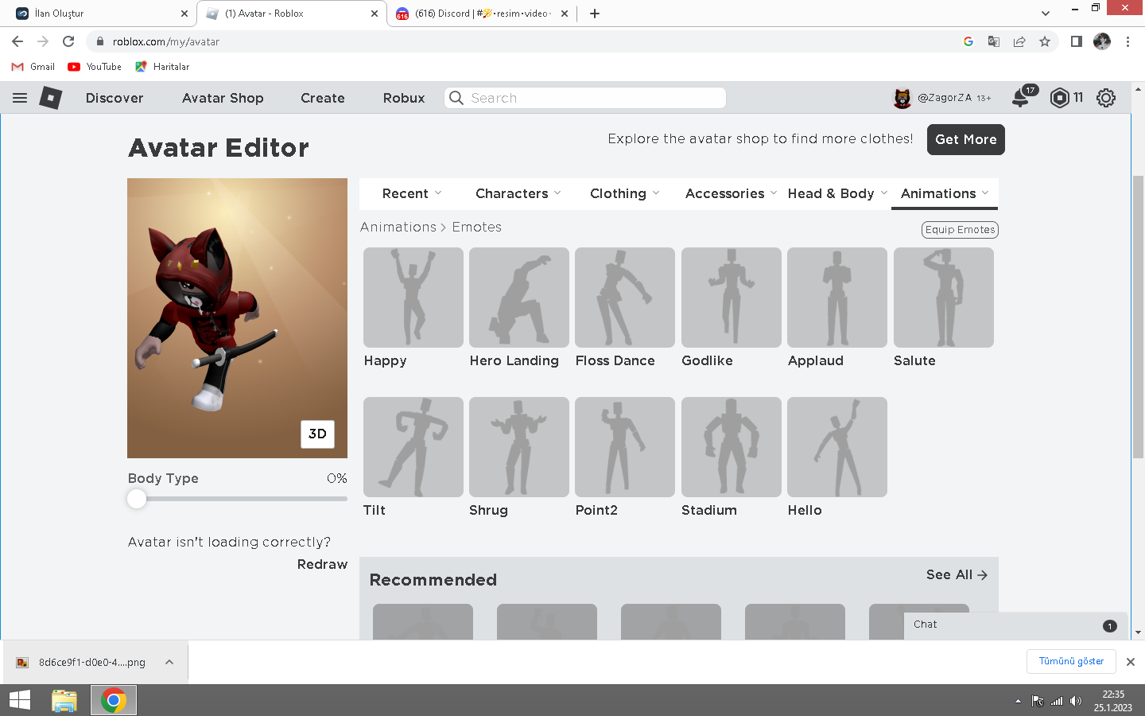Click the Body Type slider handle
This screenshot has width=1145, height=716.
pyautogui.click(x=137, y=499)
